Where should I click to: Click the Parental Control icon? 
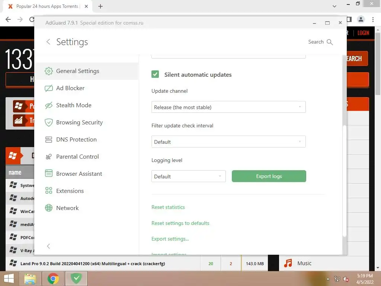click(49, 157)
